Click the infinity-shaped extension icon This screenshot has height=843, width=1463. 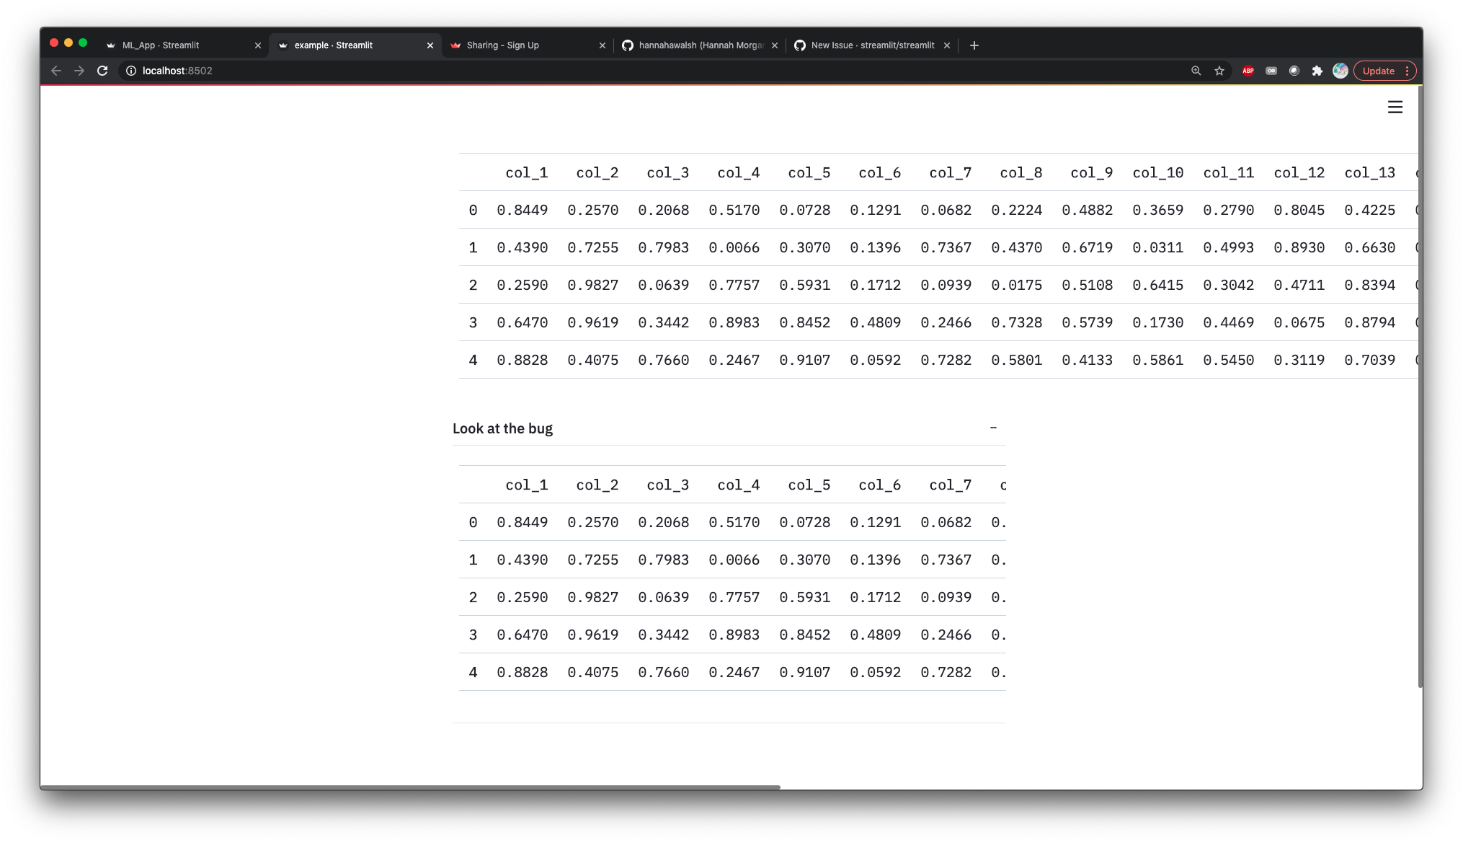(x=1271, y=71)
